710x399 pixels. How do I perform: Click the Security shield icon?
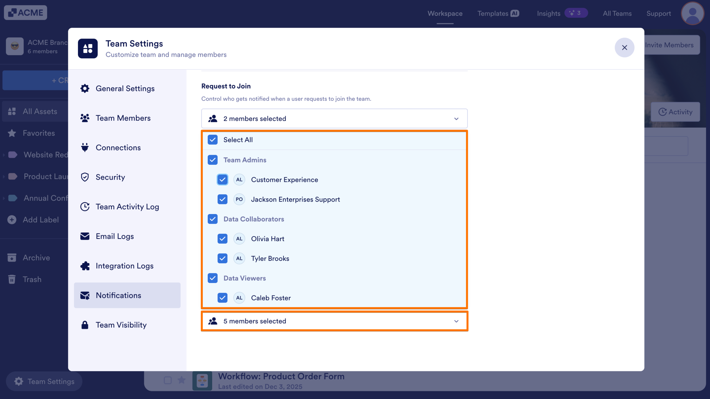85,177
